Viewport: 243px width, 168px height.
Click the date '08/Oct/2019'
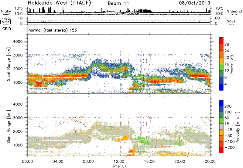tap(194, 3)
